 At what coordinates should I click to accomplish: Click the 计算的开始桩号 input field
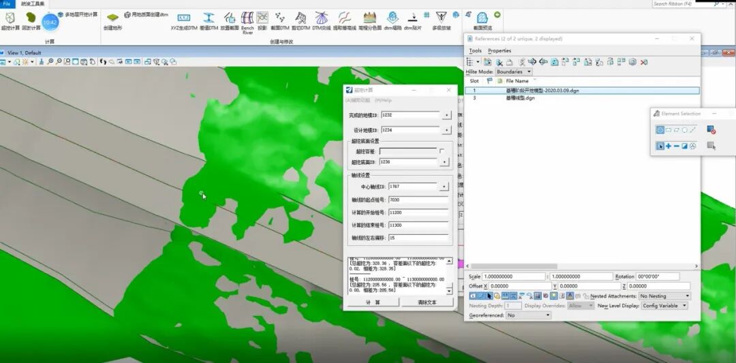tap(418, 212)
